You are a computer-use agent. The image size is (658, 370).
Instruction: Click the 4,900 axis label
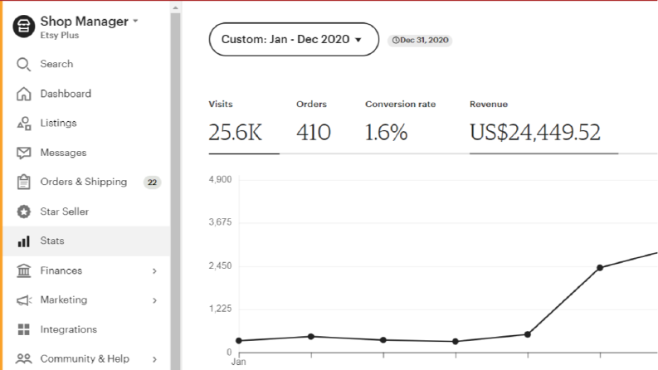(x=221, y=179)
